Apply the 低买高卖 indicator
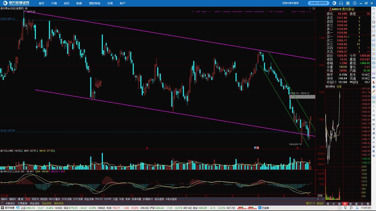 click(159, 199)
